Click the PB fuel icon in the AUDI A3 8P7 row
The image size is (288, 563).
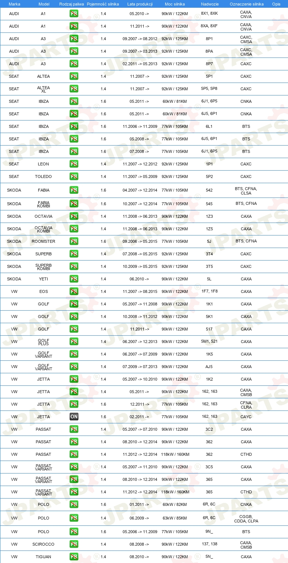[74, 64]
